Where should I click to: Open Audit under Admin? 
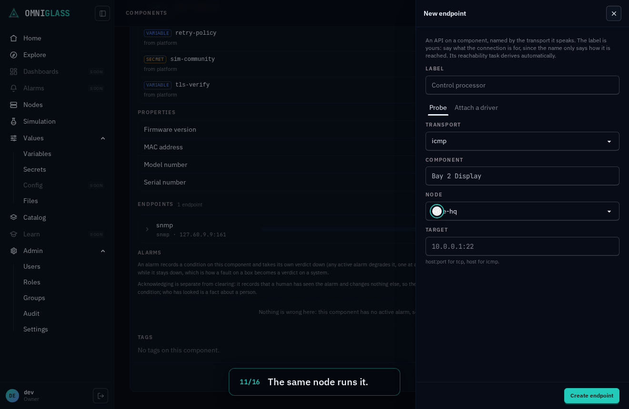click(x=31, y=313)
